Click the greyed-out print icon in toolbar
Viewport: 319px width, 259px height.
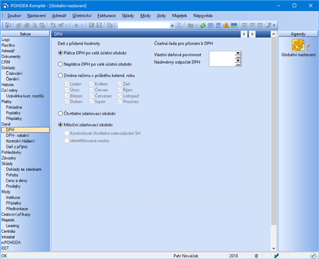pos(26,26)
